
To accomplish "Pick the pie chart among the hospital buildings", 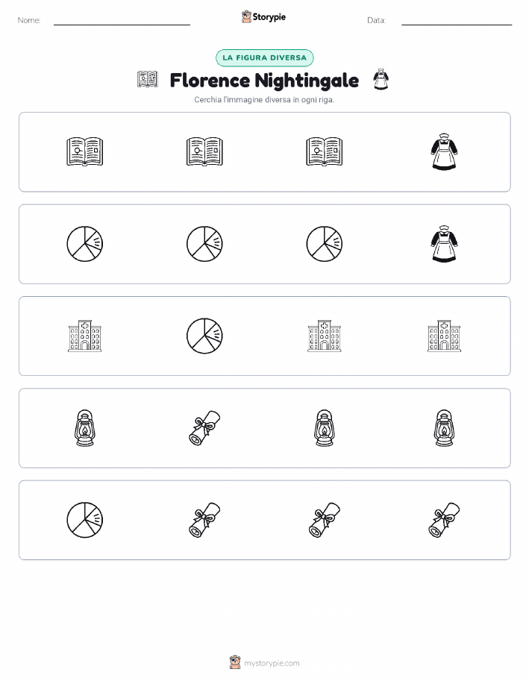I will pos(204,336).
